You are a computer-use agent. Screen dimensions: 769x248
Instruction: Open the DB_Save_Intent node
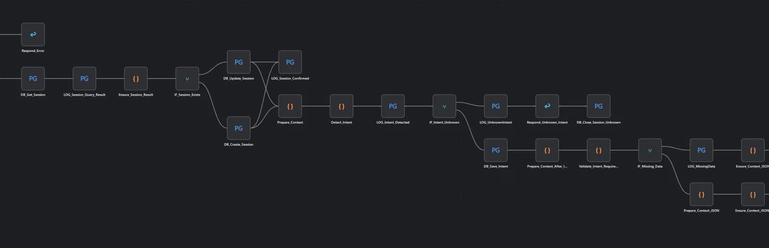pyautogui.click(x=496, y=150)
